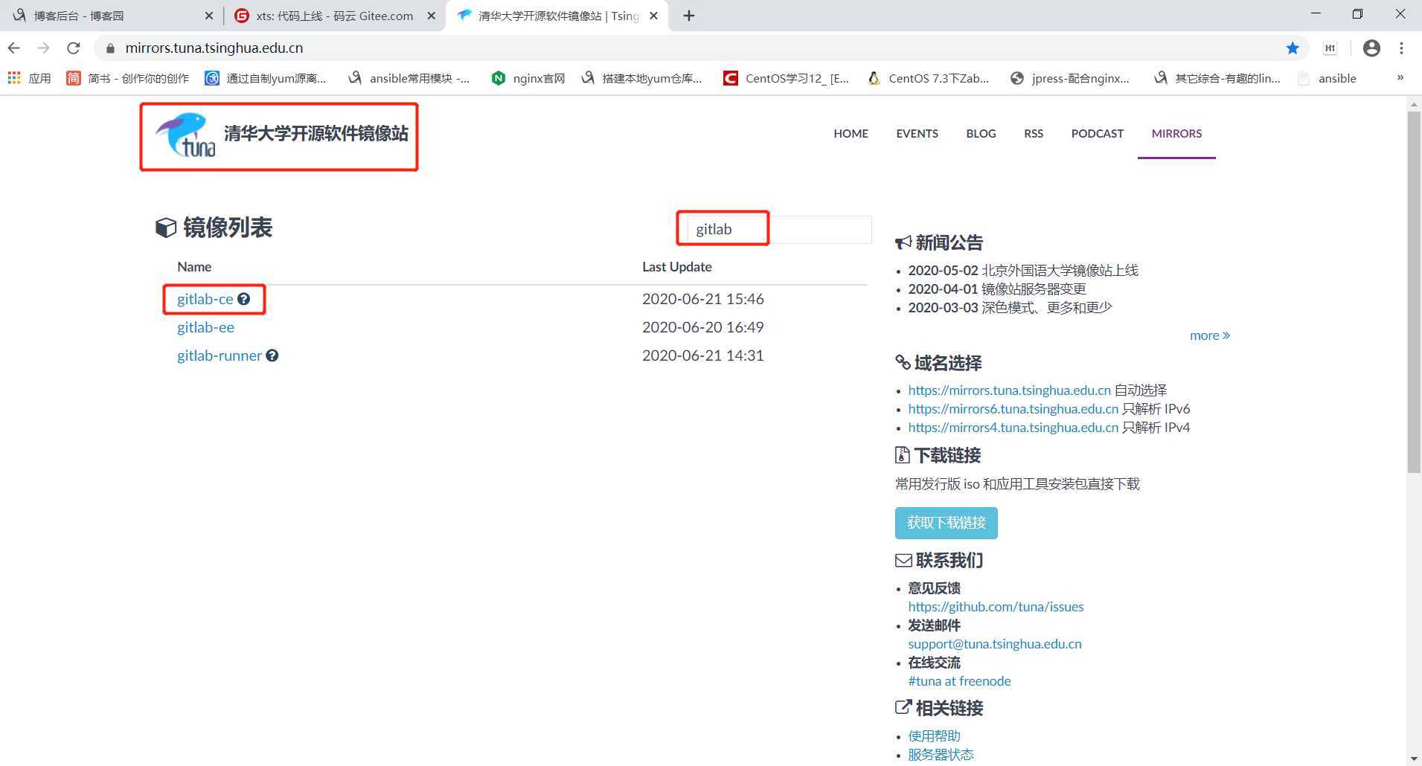Click the mirror search field containing gitlab

pyautogui.click(x=779, y=229)
